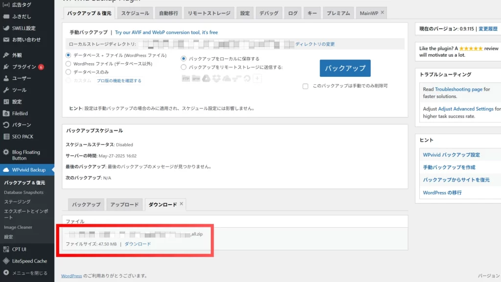Select the データベースのみ radio option
The width and height of the screenshot is (501, 282).
click(68, 72)
